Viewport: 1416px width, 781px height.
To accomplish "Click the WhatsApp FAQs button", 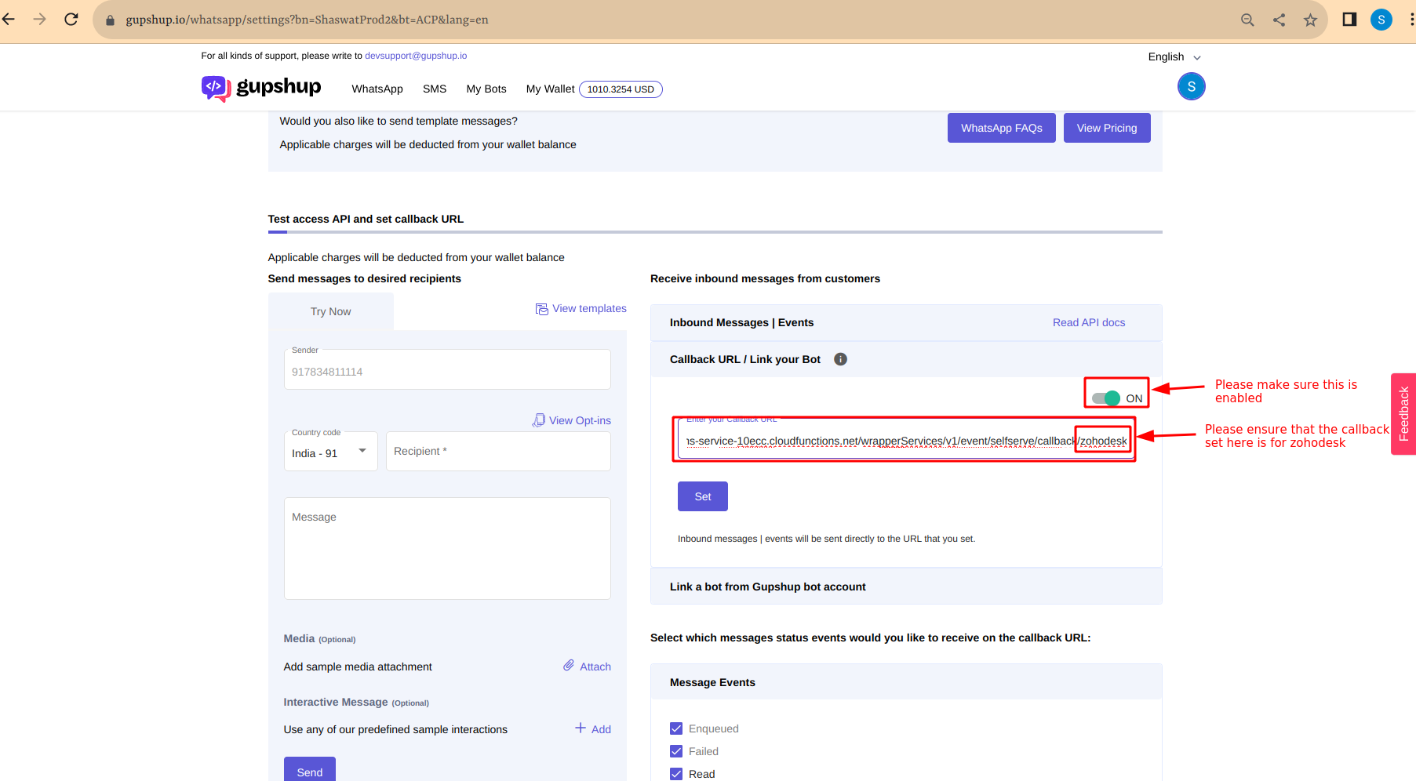I will click(1002, 128).
